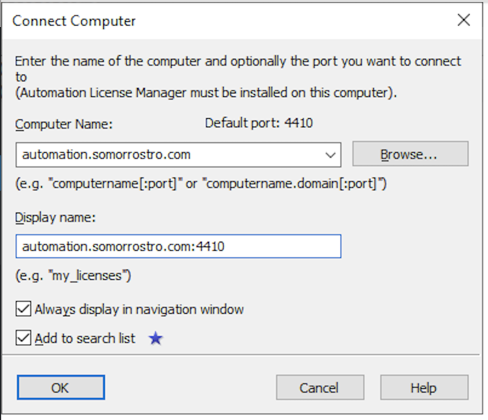Click the "Default port: 4410" text

pyautogui.click(x=259, y=123)
